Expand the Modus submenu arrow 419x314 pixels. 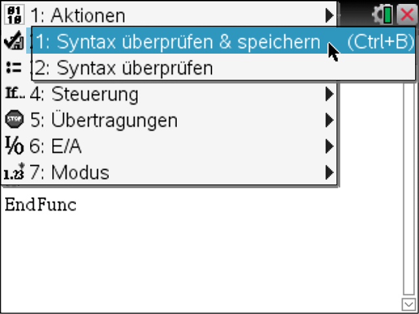[x=330, y=173]
